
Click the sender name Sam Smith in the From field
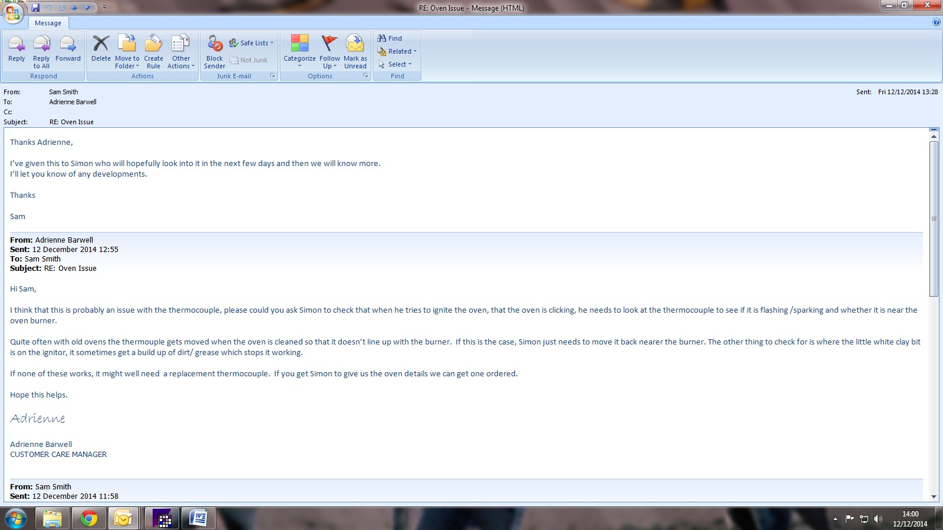[x=63, y=92]
